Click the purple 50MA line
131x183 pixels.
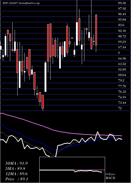tap(61, 132)
